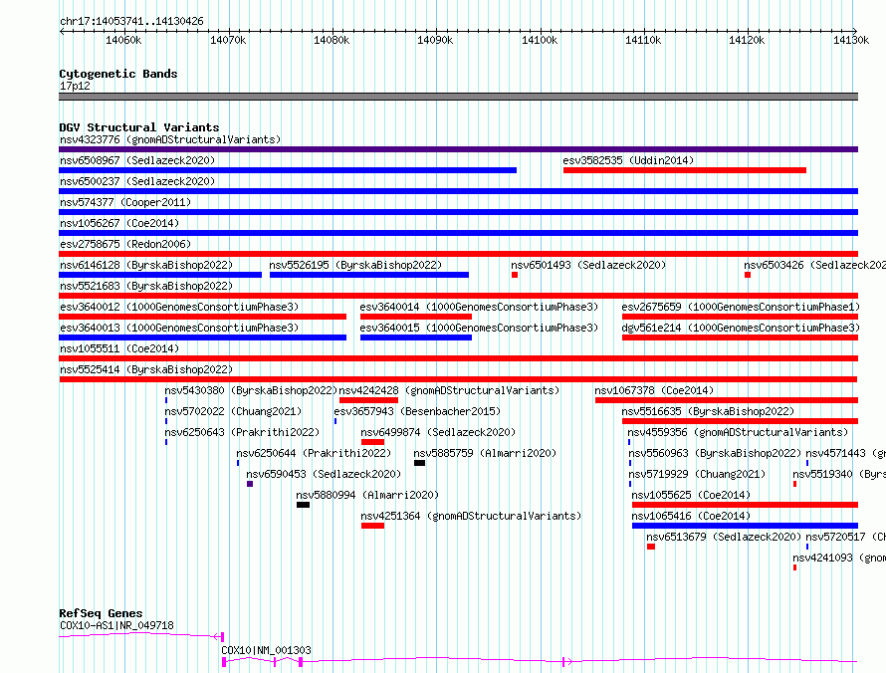Open the nsv5702022 Chuang2021 label
This screenshot has width=886, height=673.
click(233, 411)
